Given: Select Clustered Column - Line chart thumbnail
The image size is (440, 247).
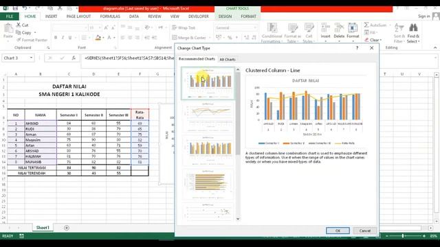Looking at the screenshot, I should 208,83.
